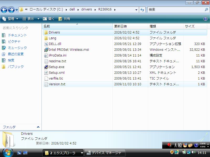
Task: Expand arrow after drivers breadcrumb
Action: point(95,10)
